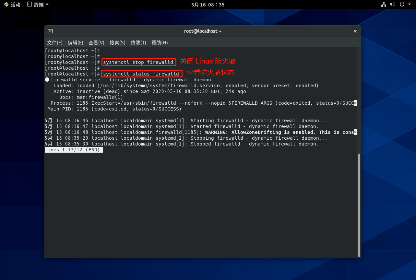This screenshot has height=280, width=416.
Task: Click the power icon in the top bar
Action: coord(402,5)
